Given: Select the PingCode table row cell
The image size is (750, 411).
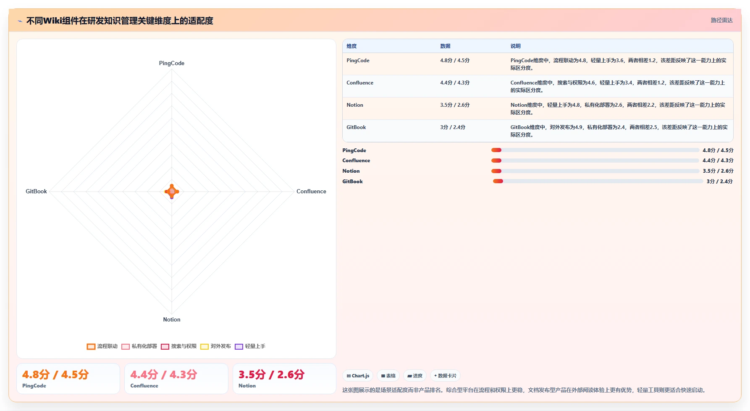Looking at the screenshot, I should tap(358, 61).
